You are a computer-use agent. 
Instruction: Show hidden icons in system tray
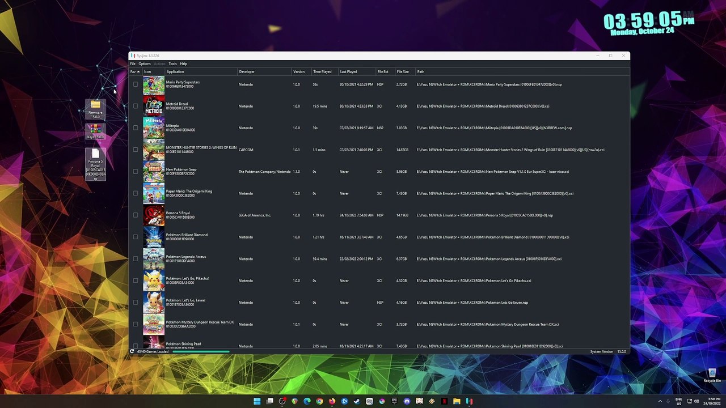tap(660, 401)
